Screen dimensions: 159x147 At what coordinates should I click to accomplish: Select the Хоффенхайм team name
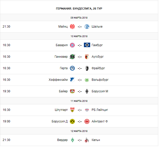(58, 80)
